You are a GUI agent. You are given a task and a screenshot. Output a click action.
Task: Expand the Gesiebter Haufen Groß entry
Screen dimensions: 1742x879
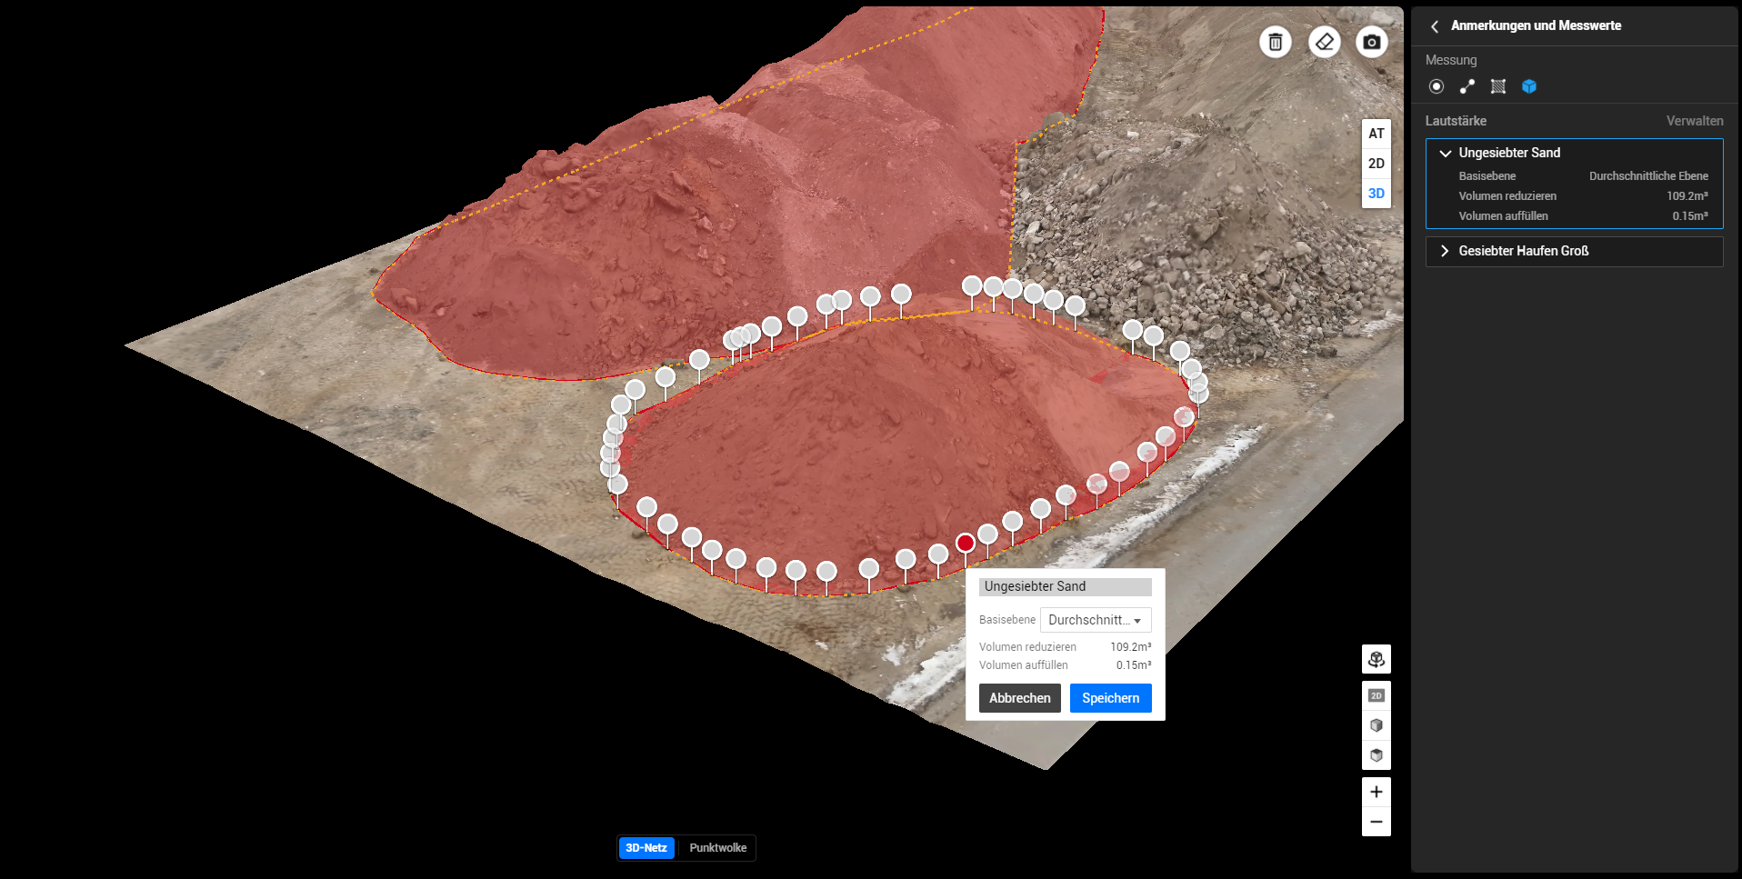click(x=1445, y=251)
